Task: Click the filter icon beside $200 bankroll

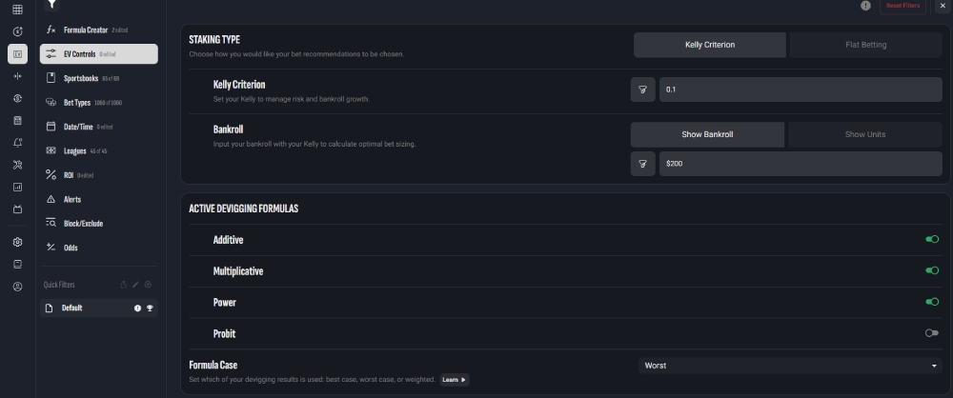Action: 642,164
